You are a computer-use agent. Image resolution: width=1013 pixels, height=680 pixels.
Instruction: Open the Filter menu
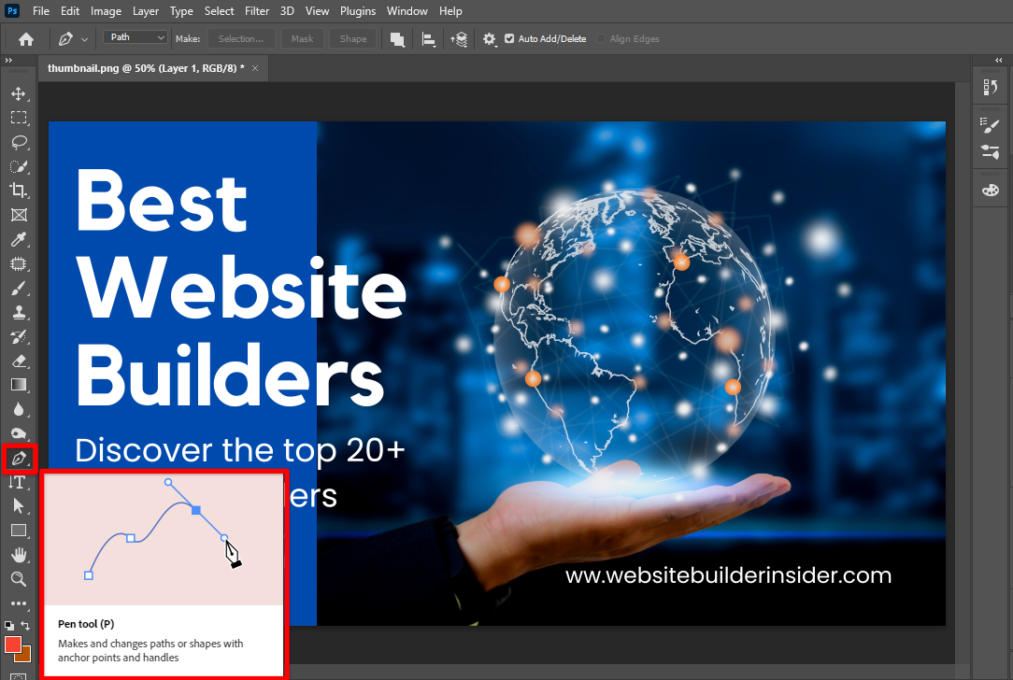click(x=256, y=10)
